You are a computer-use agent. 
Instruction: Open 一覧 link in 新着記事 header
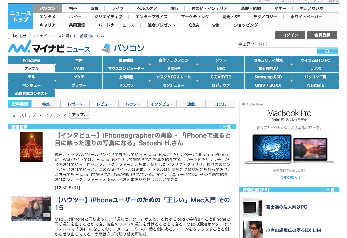[x=227, y=127]
